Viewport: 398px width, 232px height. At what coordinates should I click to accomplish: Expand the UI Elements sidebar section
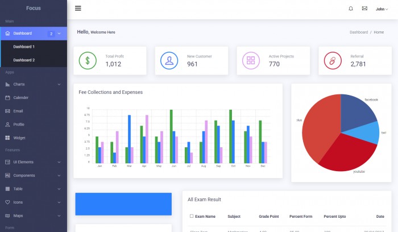pyautogui.click(x=33, y=162)
